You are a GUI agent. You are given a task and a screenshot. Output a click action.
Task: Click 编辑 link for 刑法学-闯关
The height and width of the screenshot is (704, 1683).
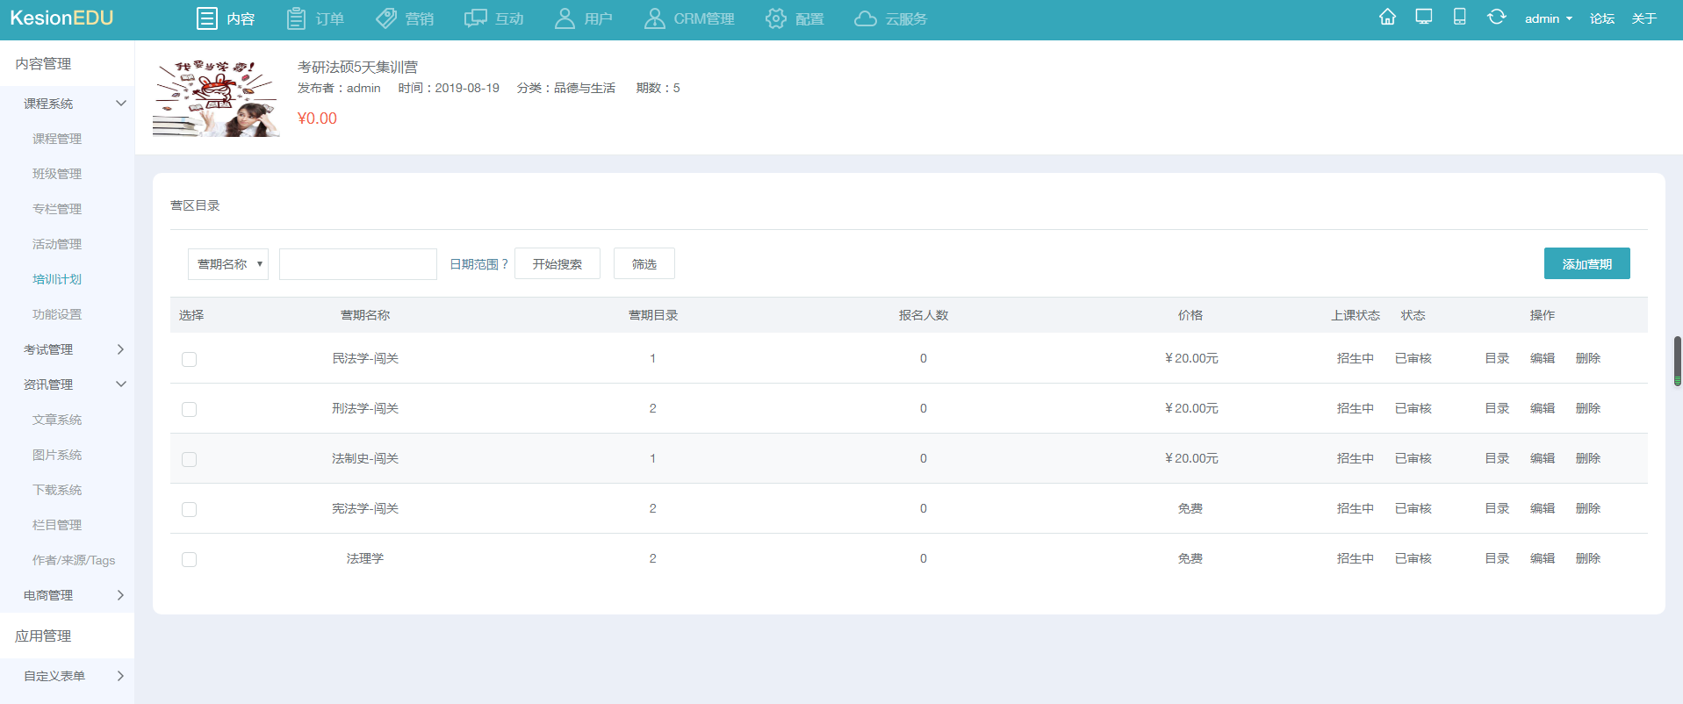[x=1543, y=408]
